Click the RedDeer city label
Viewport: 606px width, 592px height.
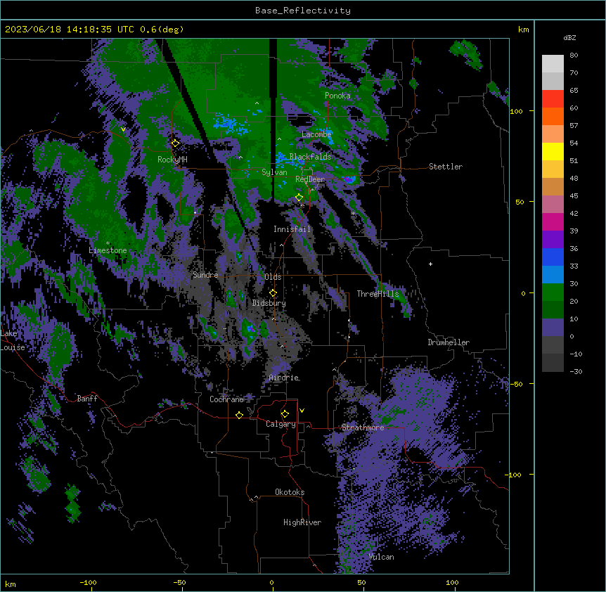click(310, 179)
